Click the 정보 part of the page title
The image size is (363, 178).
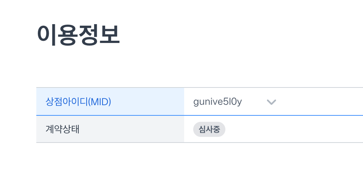click(99, 35)
